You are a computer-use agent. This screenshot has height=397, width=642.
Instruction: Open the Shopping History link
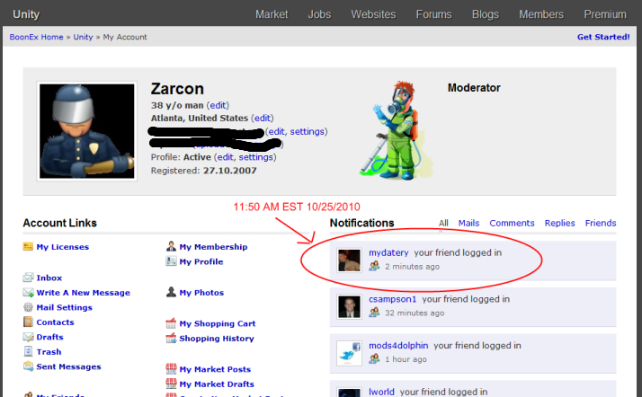click(217, 339)
